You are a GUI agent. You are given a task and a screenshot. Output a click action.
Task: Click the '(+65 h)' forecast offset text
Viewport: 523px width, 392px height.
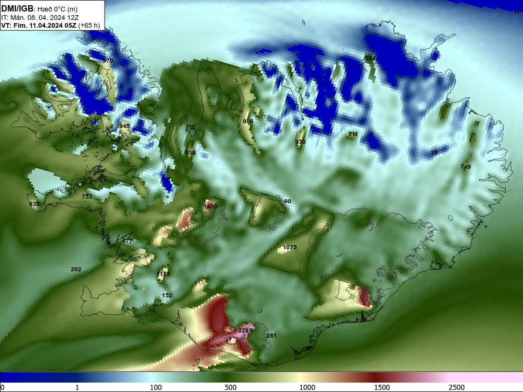coord(89,26)
